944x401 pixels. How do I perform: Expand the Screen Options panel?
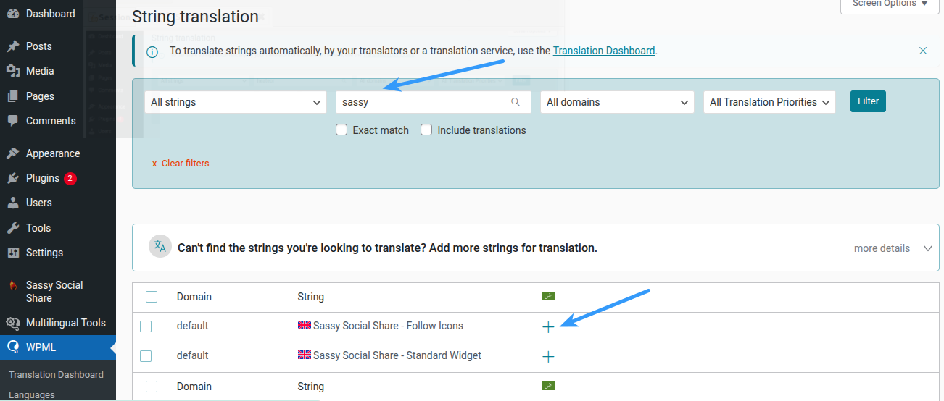click(889, 4)
